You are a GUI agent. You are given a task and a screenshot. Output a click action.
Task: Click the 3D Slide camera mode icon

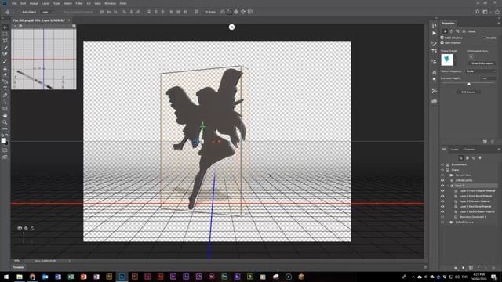coord(243,12)
